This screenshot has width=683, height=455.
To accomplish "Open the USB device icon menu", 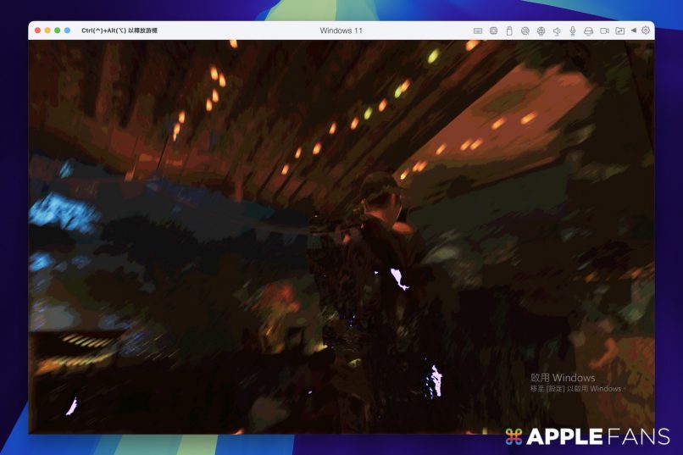I will [509, 31].
